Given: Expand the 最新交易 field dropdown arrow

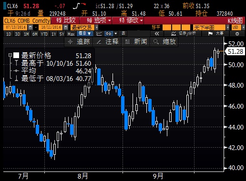Looking at the screenshot, I should [x=97, y=28].
